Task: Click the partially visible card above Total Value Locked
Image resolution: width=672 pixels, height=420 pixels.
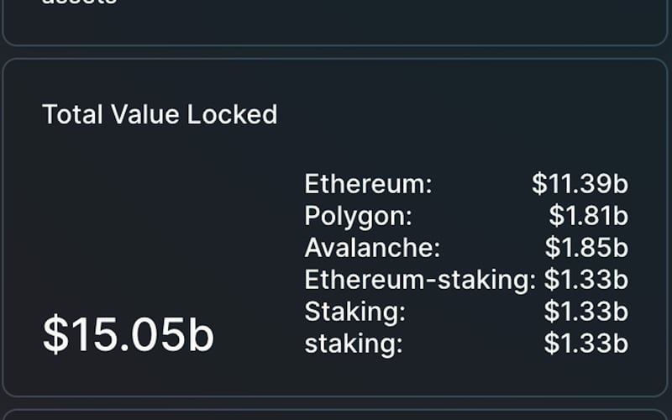Action: [x=336, y=25]
